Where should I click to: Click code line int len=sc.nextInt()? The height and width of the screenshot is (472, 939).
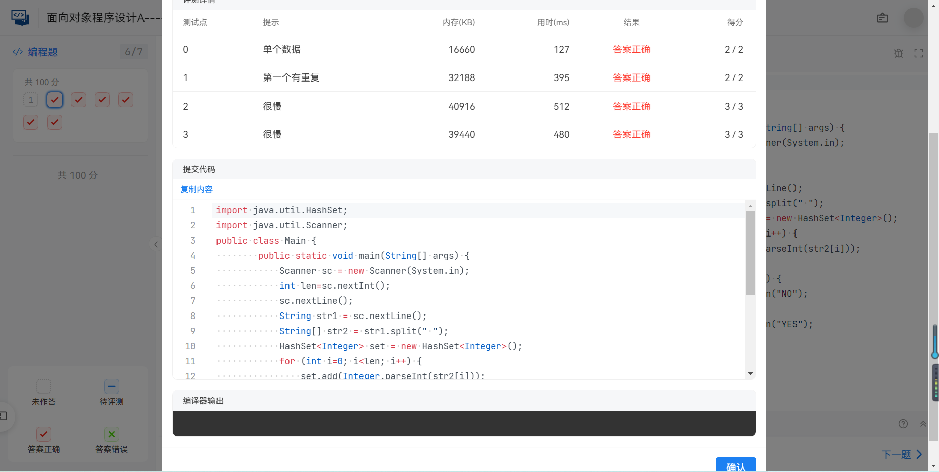(x=334, y=286)
